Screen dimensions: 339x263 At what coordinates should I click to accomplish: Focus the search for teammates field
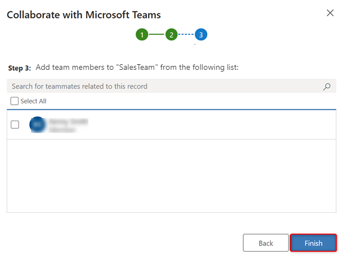tap(163, 86)
